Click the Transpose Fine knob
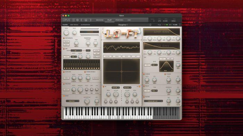 click(95, 43)
